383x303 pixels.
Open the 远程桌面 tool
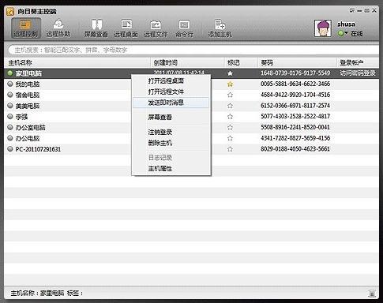click(126, 28)
